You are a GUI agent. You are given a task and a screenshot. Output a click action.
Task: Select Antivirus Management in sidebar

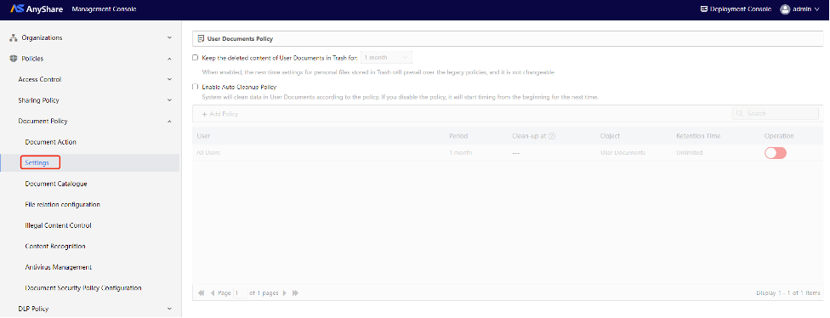pos(58,267)
